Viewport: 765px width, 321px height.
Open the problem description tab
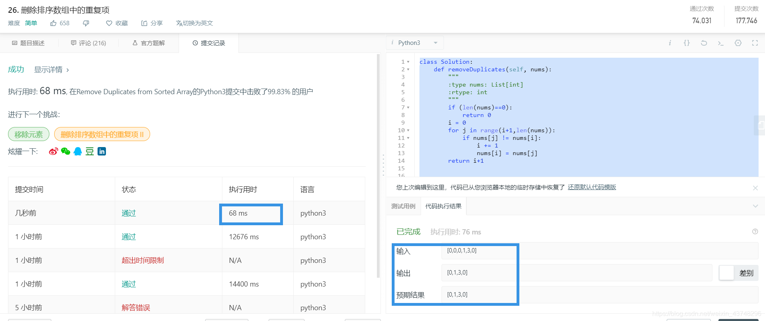28,43
